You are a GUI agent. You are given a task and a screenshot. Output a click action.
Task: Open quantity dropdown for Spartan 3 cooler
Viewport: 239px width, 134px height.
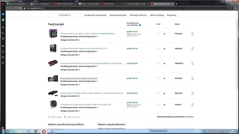coord(161,105)
